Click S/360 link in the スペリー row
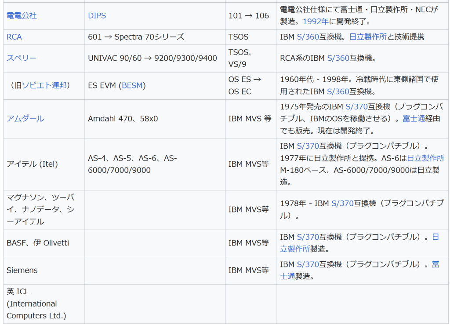The height and width of the screenshot is (325, 450). [337, 58]
